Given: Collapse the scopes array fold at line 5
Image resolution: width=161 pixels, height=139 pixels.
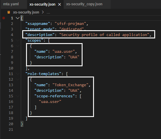Looking at the screenshot, I should [18, 40].
